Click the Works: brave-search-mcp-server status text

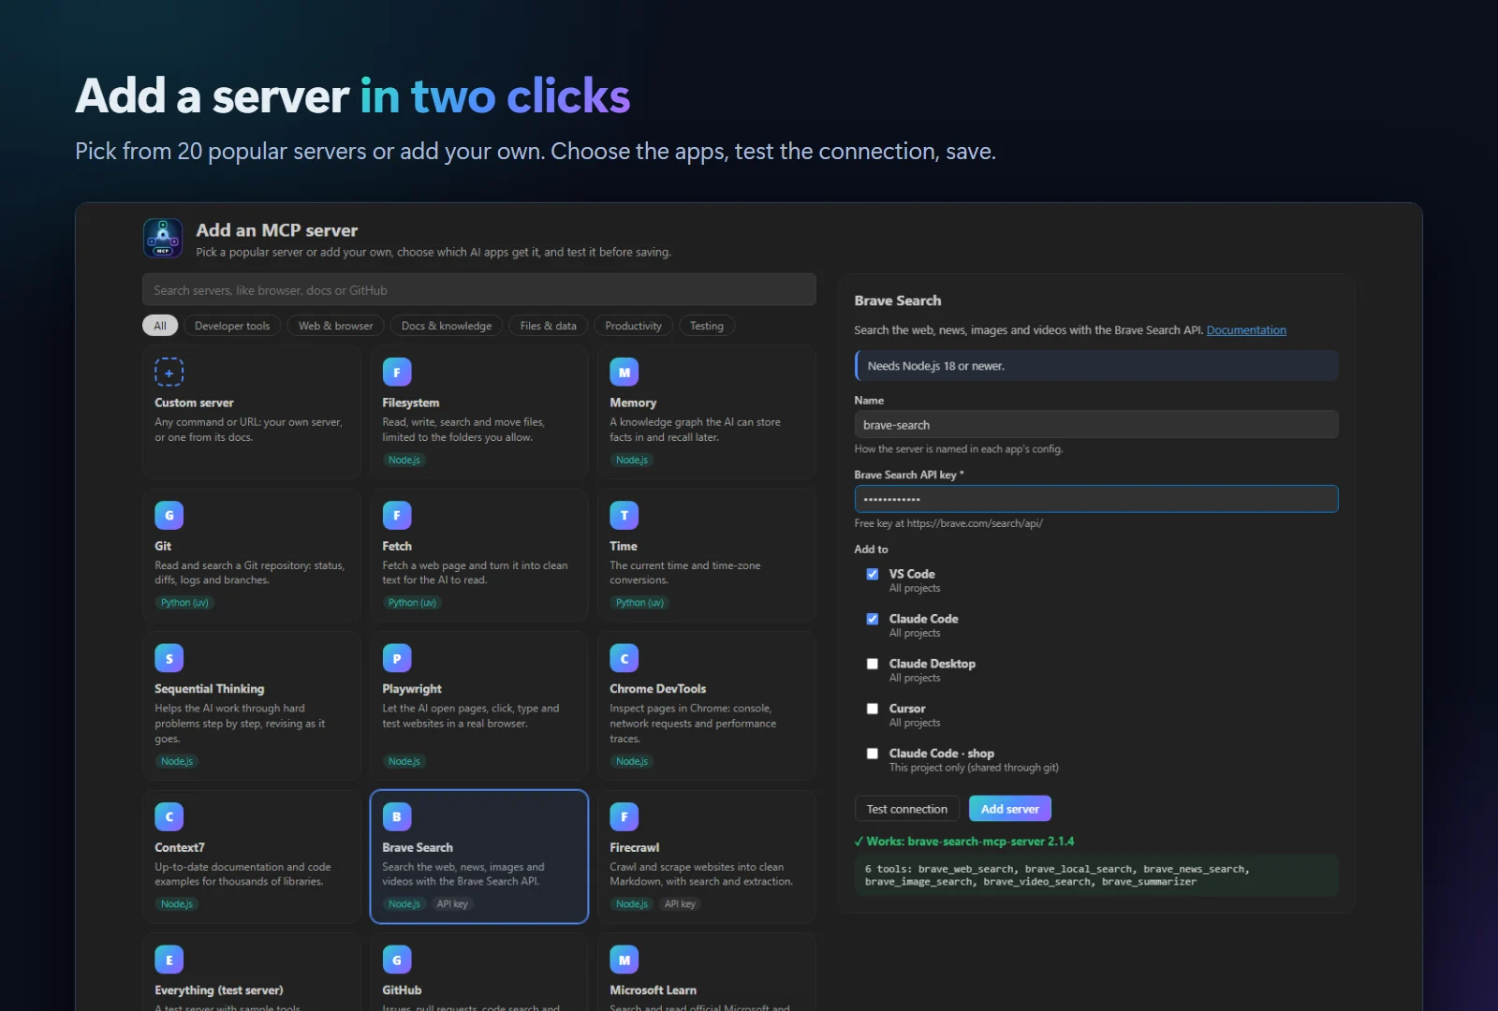click(964, 842)
